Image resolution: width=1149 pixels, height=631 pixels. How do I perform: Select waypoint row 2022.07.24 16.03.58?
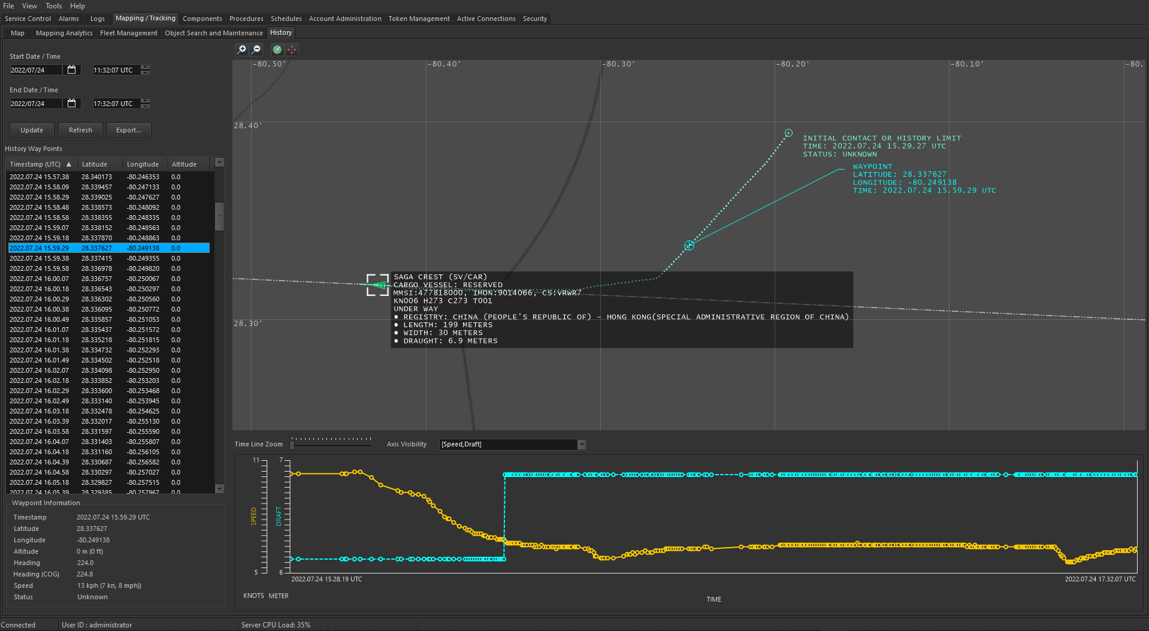108,431
